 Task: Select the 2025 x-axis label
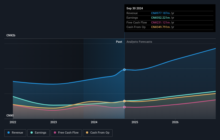click(x=135, y=122)
